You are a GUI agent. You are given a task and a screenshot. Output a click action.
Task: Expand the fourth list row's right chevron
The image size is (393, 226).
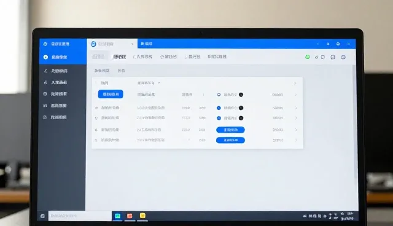296,130
